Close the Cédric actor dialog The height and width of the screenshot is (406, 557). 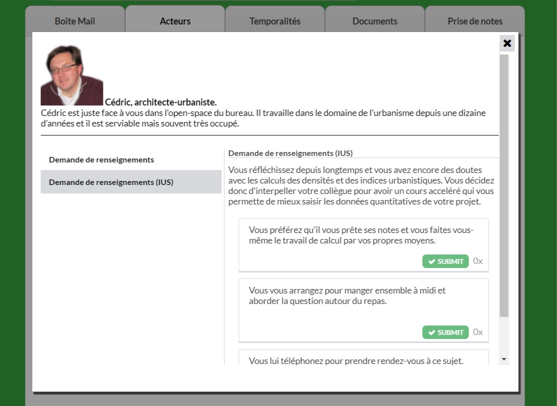[x=507, y=43]
